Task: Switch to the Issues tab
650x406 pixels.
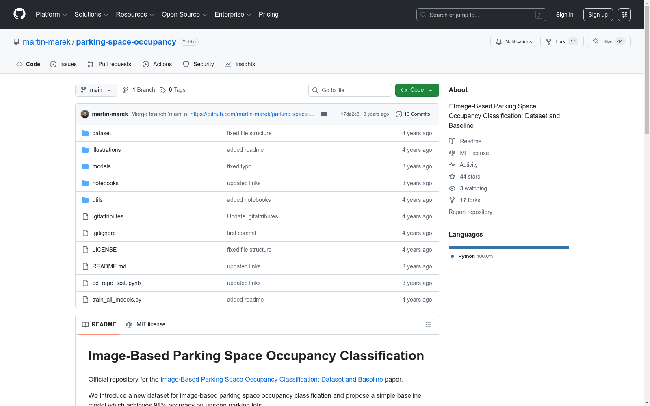Action: tap(63, 64)
